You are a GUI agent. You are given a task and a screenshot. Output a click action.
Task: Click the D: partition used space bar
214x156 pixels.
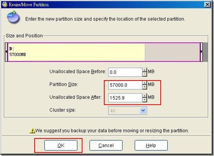[76, 52]
